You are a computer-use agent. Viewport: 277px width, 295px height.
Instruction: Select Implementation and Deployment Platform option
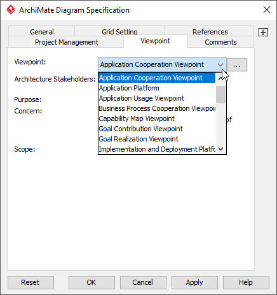(157, 149)
